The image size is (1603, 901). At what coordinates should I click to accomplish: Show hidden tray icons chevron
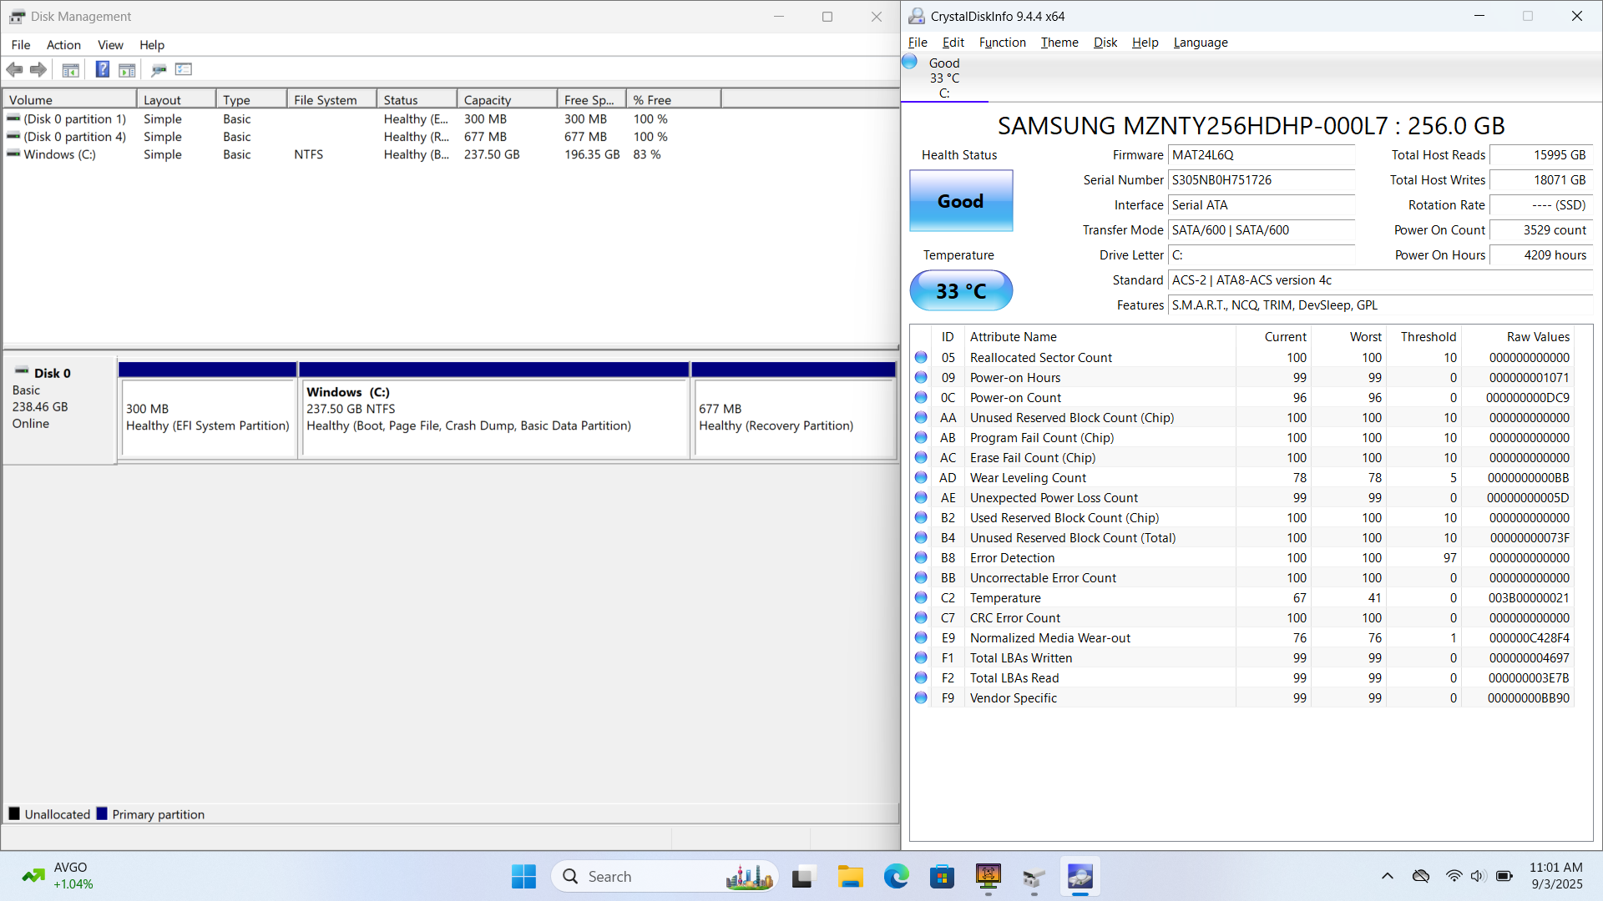click(1387, 876)
